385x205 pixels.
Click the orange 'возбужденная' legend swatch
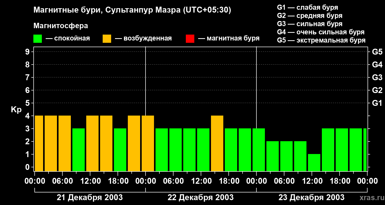[x=107, y=39]
